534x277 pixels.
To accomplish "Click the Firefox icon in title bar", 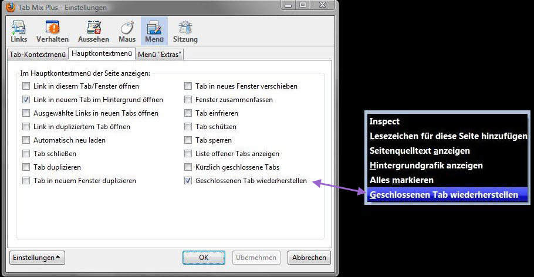I will [11, 7].
